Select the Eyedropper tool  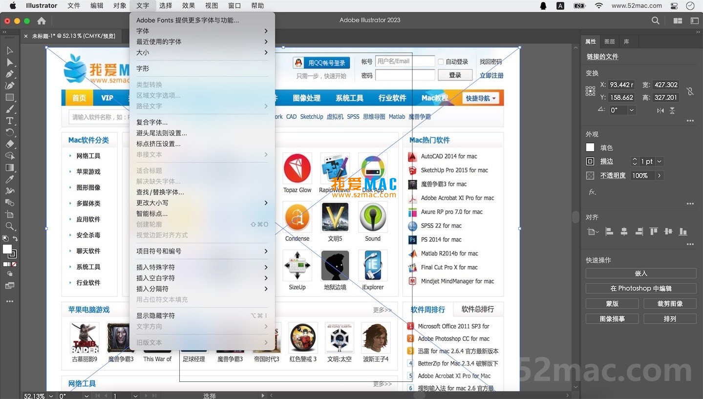pyautogui.click(x=10, y=180)
